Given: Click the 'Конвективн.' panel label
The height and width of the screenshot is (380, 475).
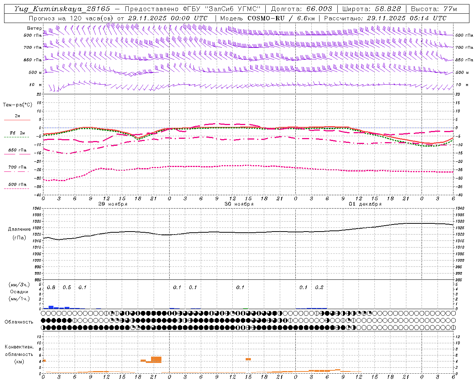Looking at the screenshot, I should (19, 347).
